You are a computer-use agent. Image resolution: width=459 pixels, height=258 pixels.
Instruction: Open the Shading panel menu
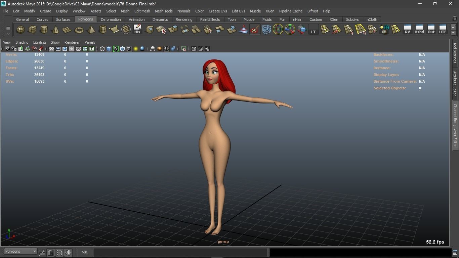click(x=22, y=42)
